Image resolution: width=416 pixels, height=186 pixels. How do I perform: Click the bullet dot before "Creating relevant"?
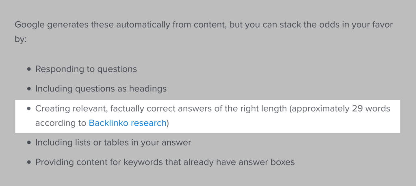click(x=29, y=109)
